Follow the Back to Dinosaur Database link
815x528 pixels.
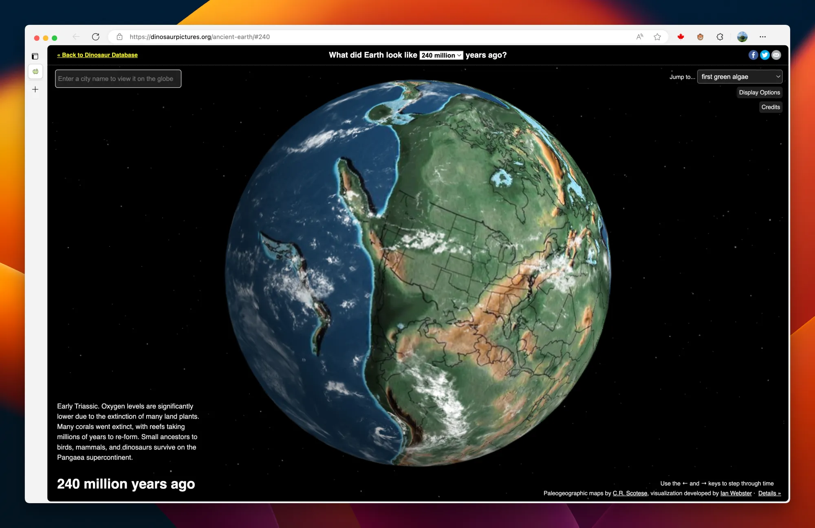[97, 55]
